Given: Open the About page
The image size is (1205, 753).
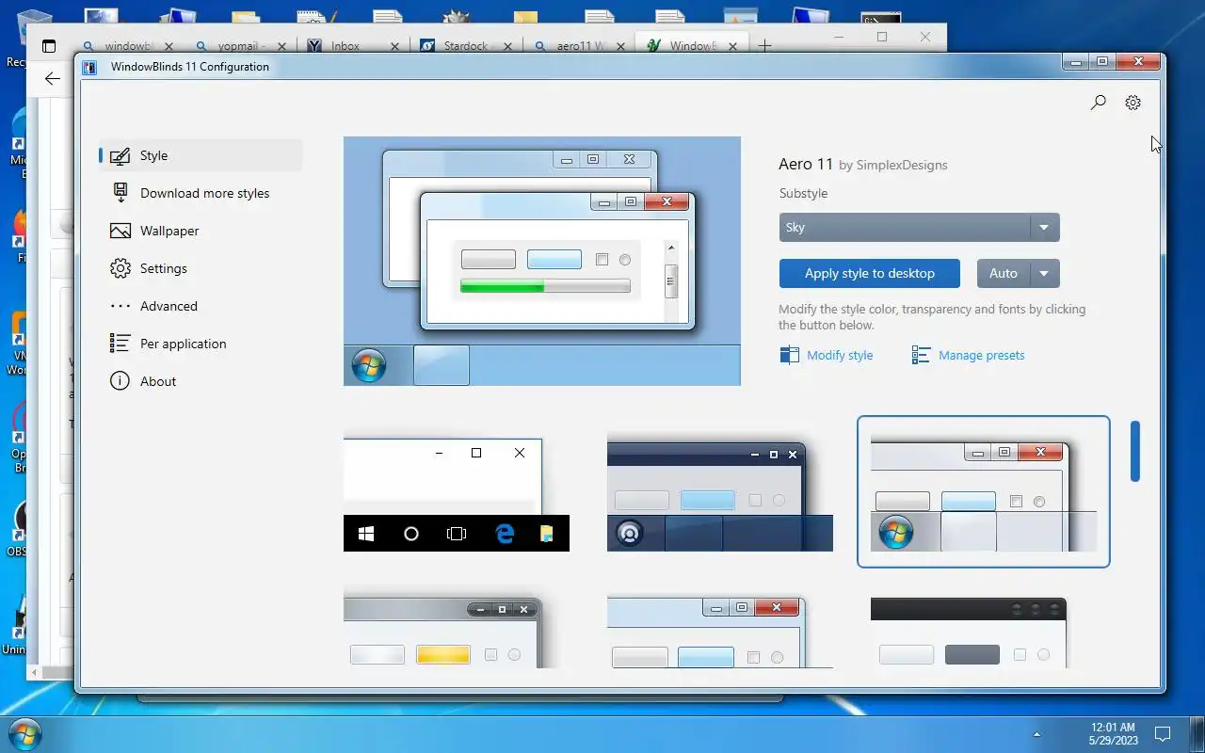Looking at the screenshot, I should 201,381.
